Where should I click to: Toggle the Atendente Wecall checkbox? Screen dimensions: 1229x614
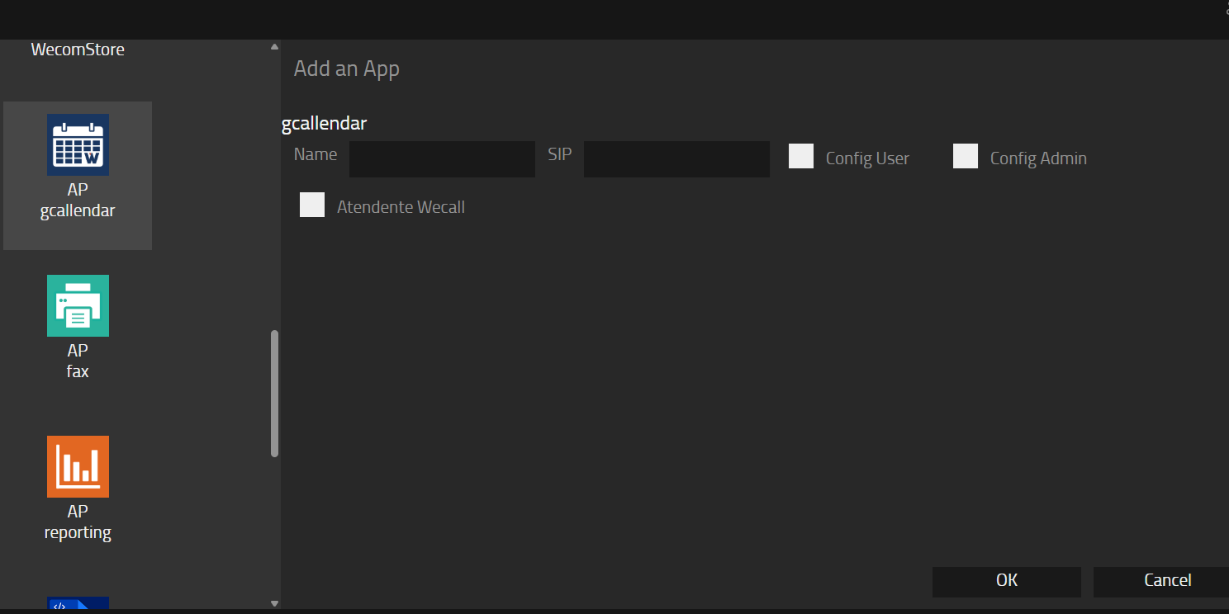(x=312, y=205)
